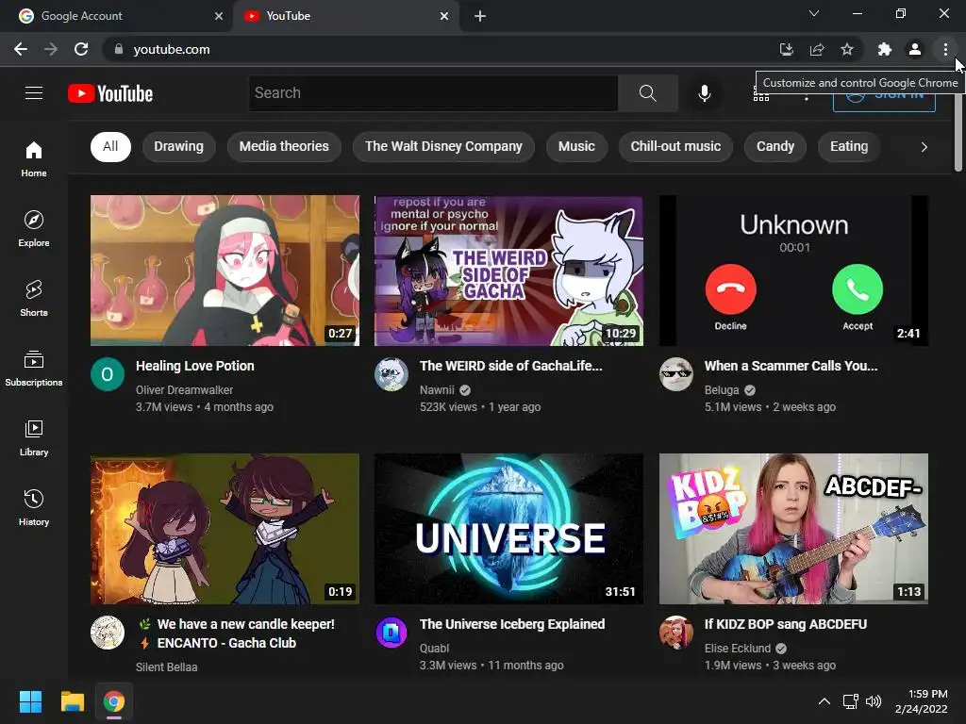966x724 pixels.
Task: Reload the YouTube page
Action: point(81,49)
